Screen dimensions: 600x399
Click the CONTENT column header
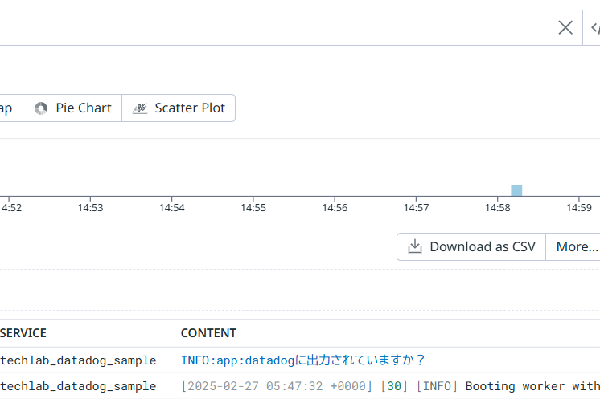208,333
